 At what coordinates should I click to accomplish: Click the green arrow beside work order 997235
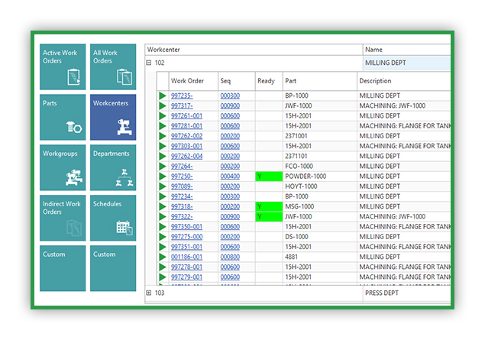coord(163,96)
